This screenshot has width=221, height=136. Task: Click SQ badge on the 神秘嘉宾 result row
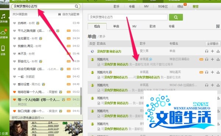point(201,72)
